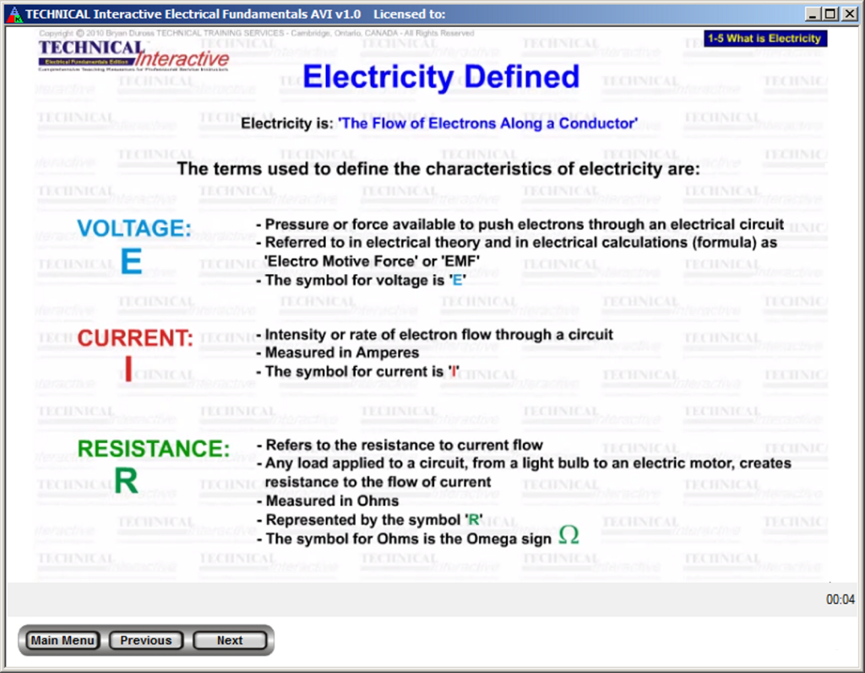
Task: Click 'The symbol for voltage is E' line
Action: click(x=361, y=281)
